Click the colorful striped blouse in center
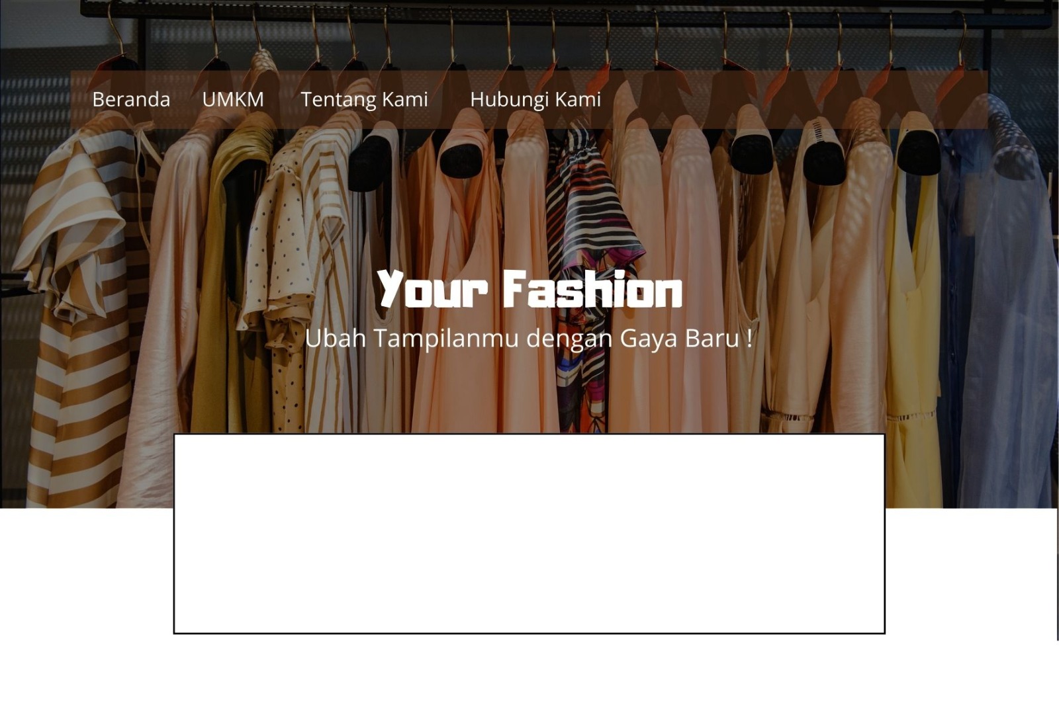This screenshot has height=705, width=1059. tap(589, 278)
